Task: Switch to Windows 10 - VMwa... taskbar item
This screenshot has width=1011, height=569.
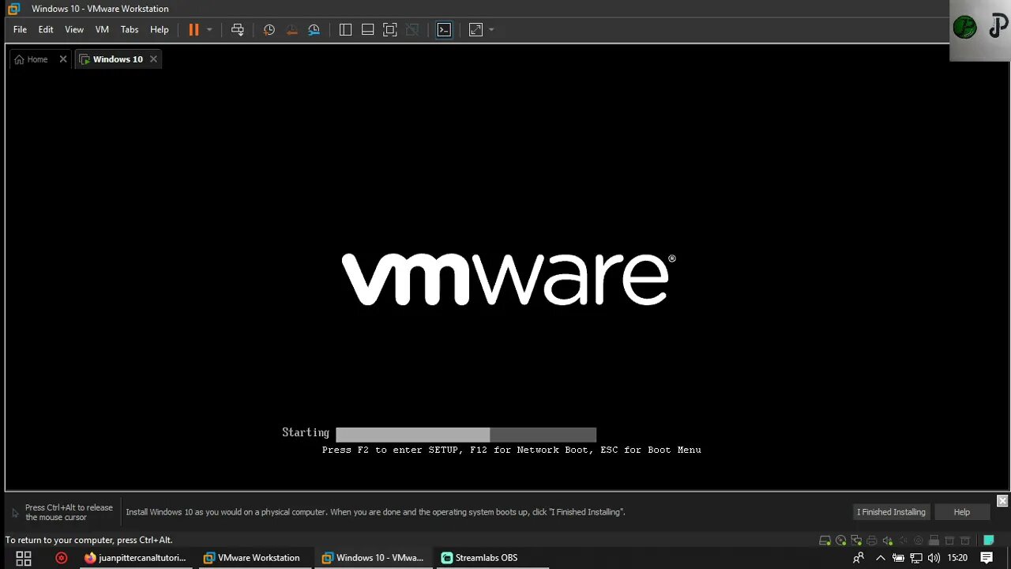Action: click(372, 558)
